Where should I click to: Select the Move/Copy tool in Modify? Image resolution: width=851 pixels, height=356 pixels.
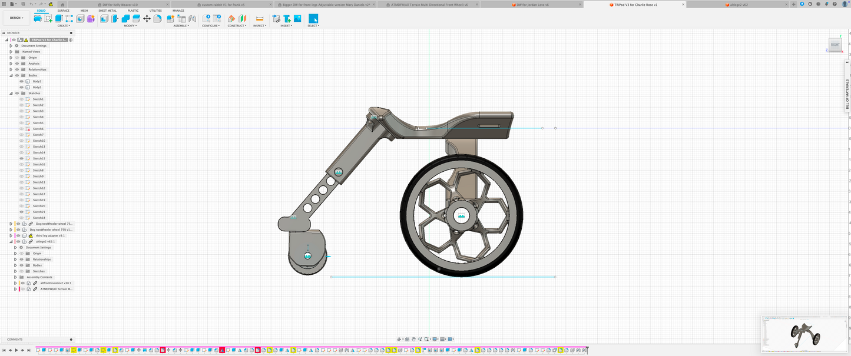click(147, 19)
